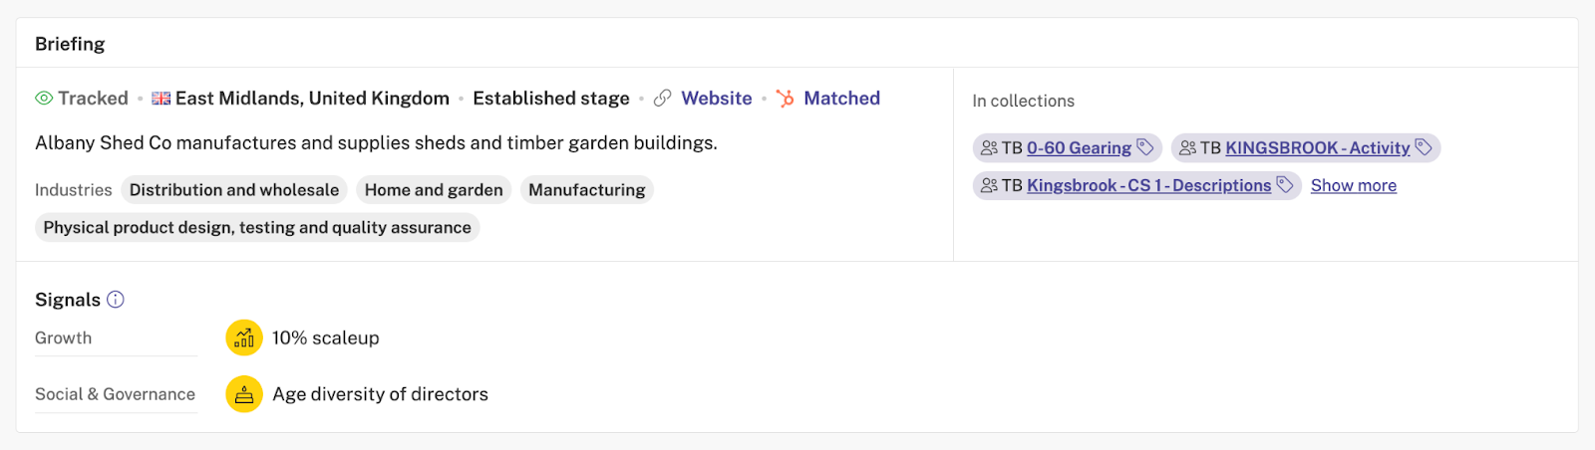Click the Signals info icon

(116, 300)
